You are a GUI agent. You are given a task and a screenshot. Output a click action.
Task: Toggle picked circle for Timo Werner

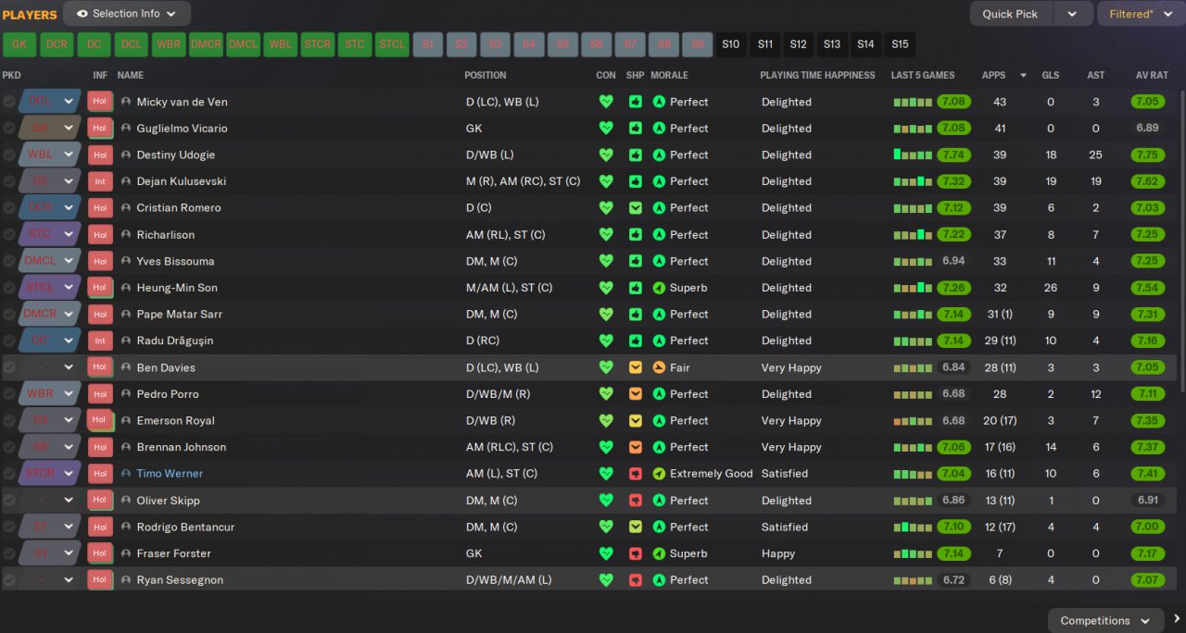(9, 474)
